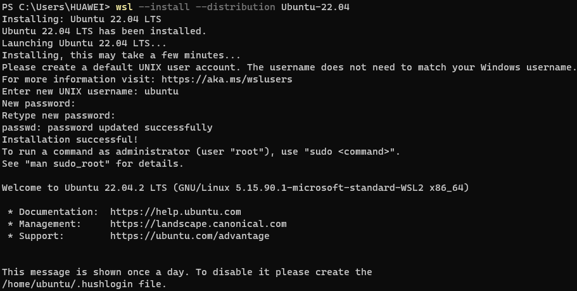577x291 pixels.
Task: Click the /home/ubuntu/.hushlogin file path
Action: point(84,285)
